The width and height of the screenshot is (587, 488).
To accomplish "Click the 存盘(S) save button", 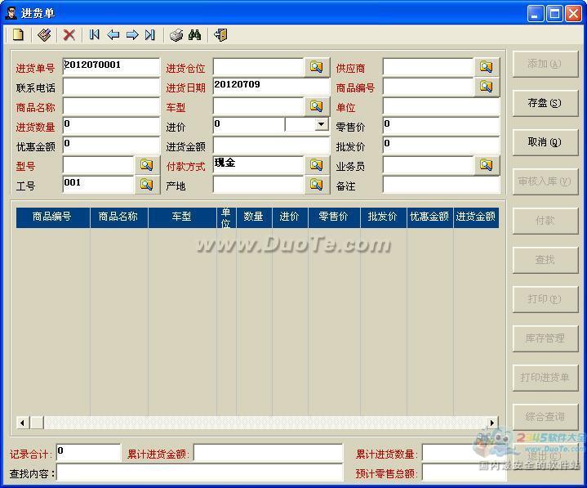I will (545, 103).
